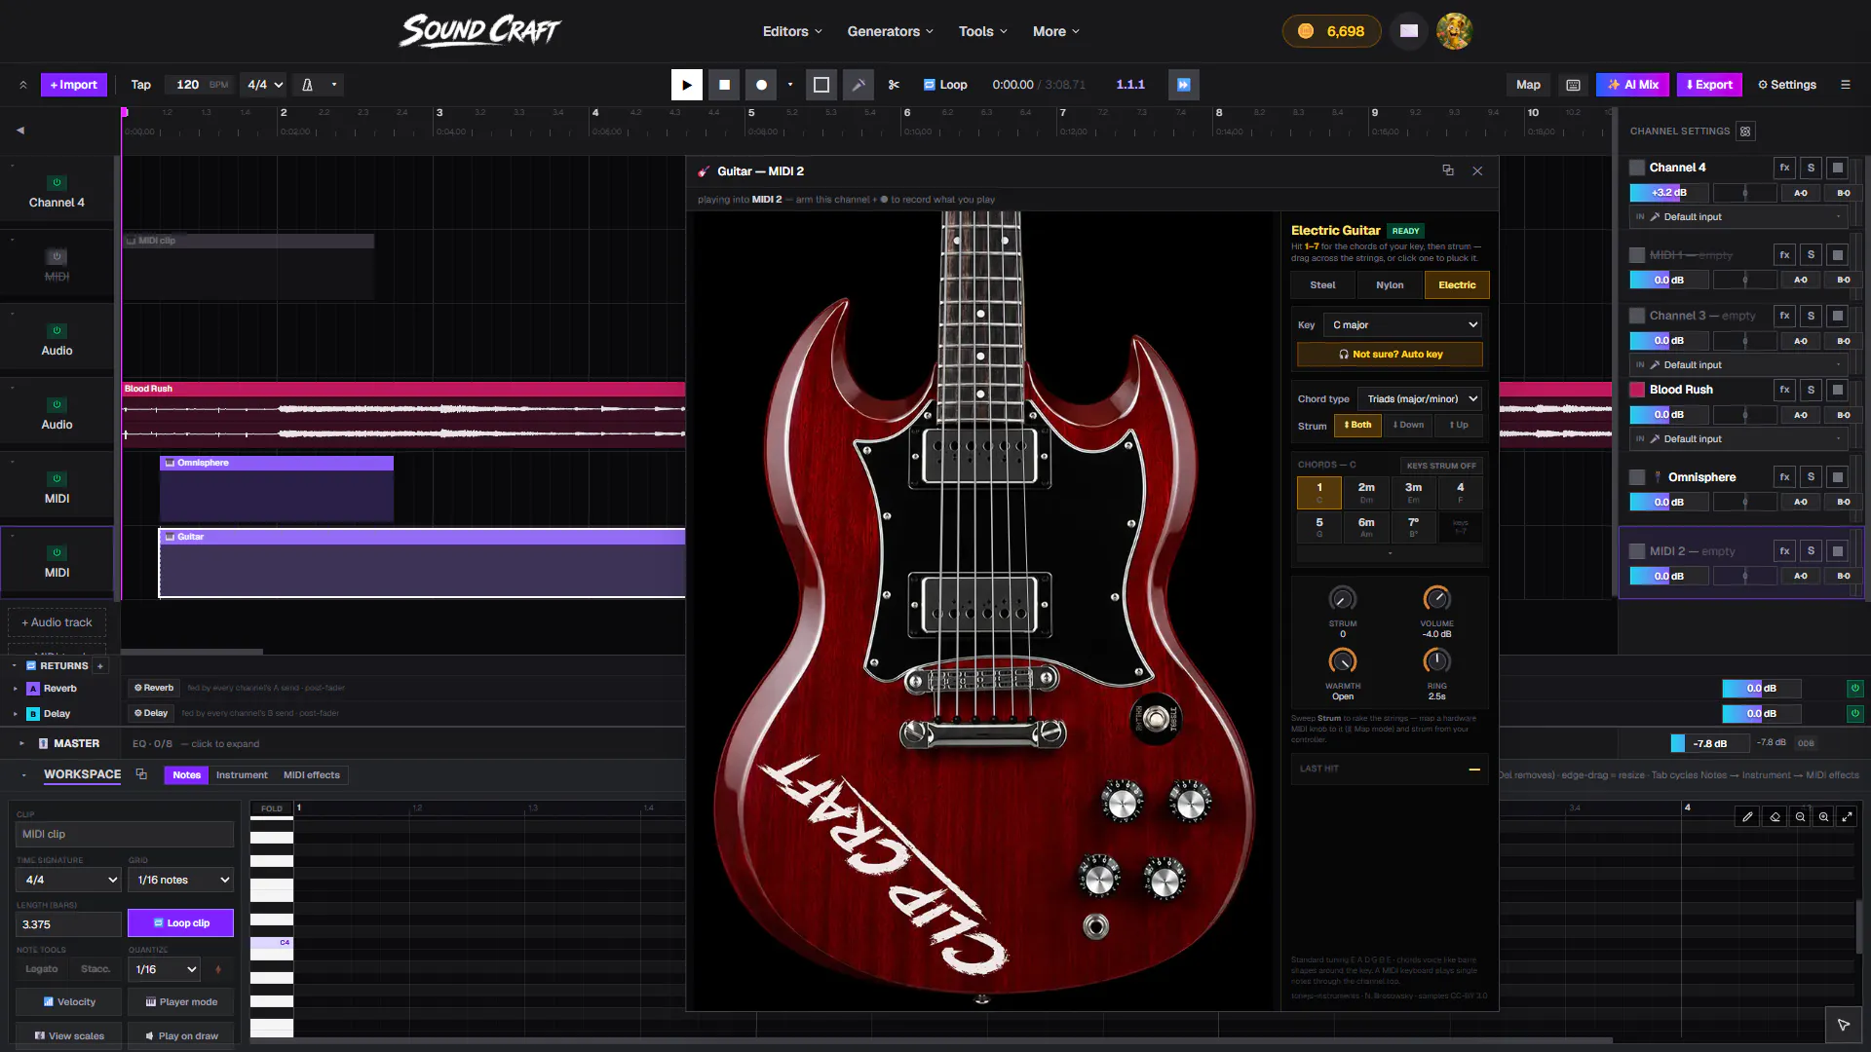This screenshot has height=1052, width=1871.
Task: Open the card icon beside coin balance
Action: [x=1409, y=31]
